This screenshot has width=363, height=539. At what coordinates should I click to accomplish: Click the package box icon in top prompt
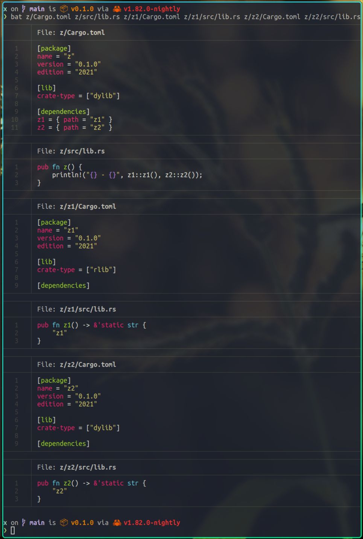tap(64, 9)
